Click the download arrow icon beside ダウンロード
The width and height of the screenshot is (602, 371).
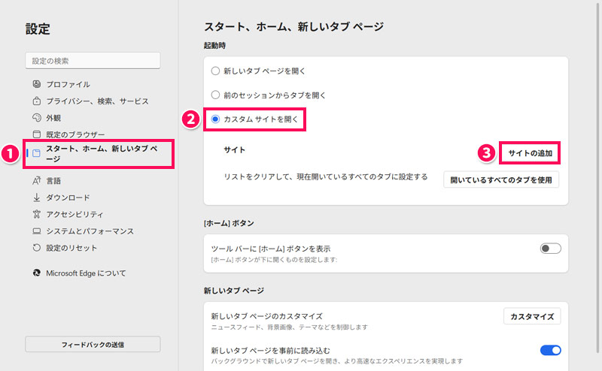[36, 198]
